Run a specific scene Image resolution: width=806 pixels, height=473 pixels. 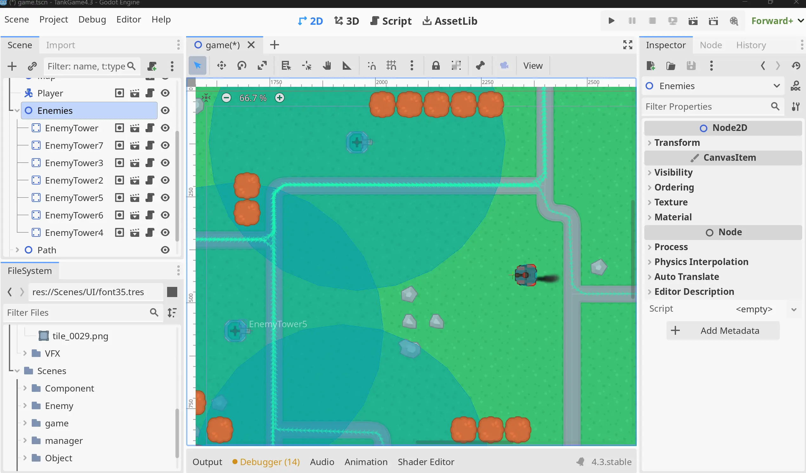pyautogui.click(x=713, y=21)
